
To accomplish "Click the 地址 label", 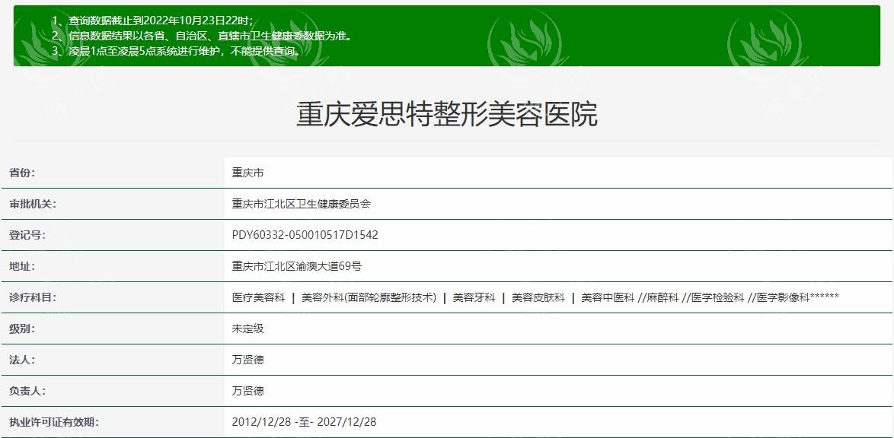I will 21,266.
